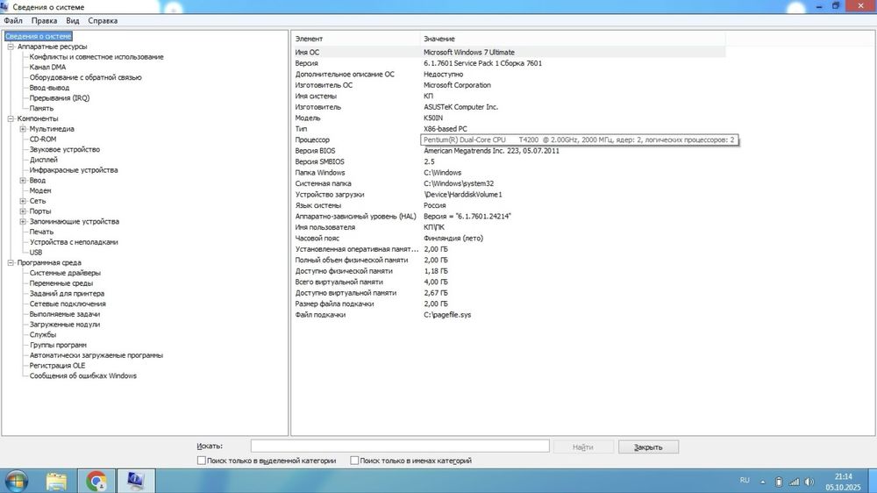Select the Канал DMA item

tap(47, 68)
